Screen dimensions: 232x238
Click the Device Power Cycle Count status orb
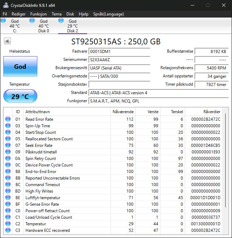(8, 165)
